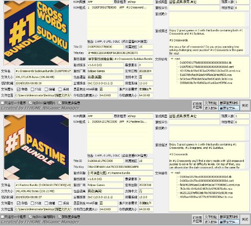This screenshot has width=251, height=226.
Task: Click the #1 Crosswords Sudoku Bundle cover image
Action: click(37, 33)
